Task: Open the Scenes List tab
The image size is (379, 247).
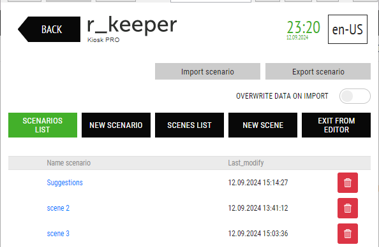Action: pyautogui.click(x=189, y=125)
